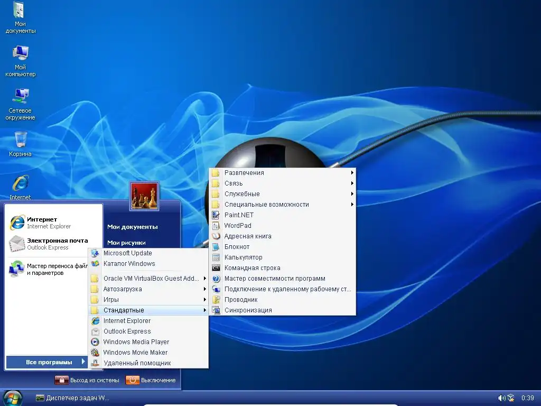This screenshot has height=406, width=541.
Task: Click the Каталог Windows icon
Action: (95, 264)
